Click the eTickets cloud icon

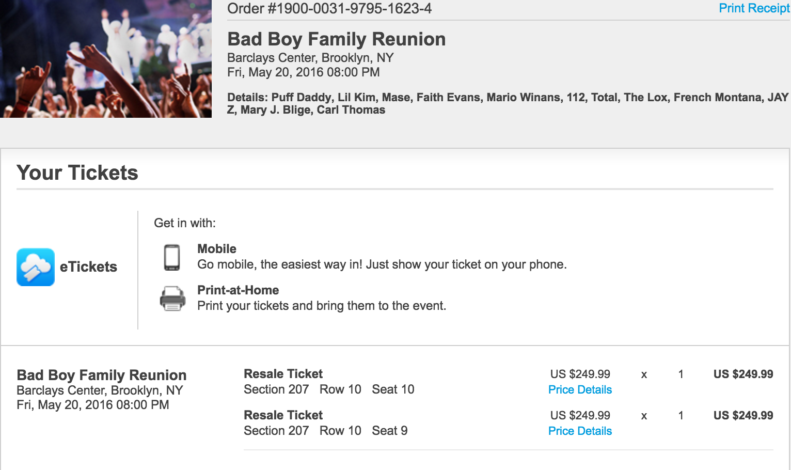(x=36, y=267)
